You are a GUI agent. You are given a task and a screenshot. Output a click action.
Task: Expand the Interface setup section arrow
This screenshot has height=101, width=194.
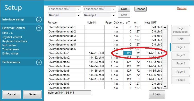[39, 20]
